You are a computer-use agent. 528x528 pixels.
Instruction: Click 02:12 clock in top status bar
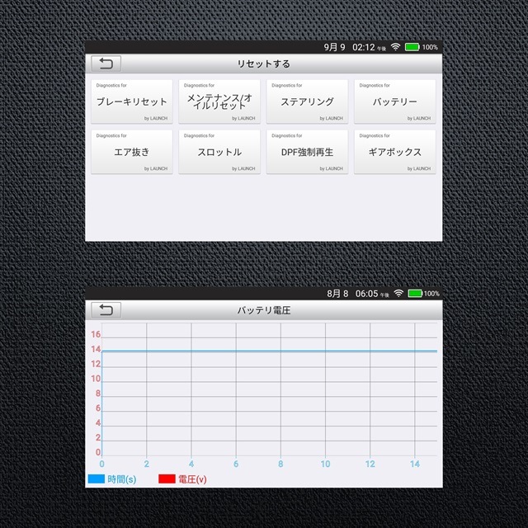pos(364,48)
